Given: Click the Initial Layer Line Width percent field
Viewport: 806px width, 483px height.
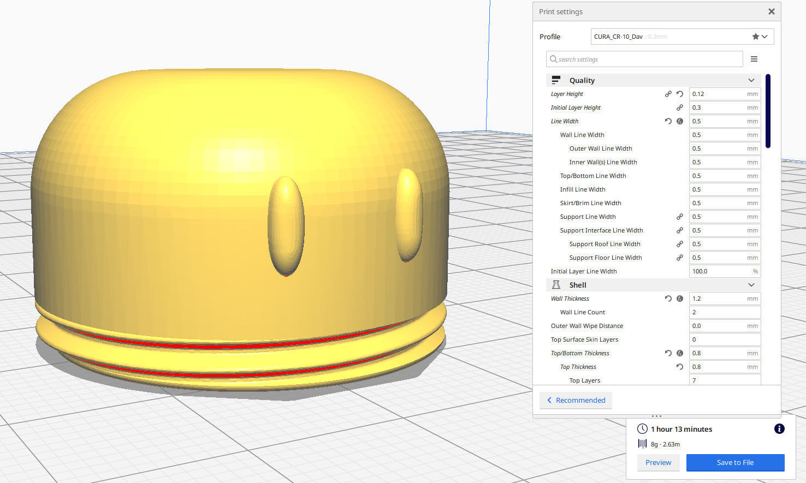Looking at the screenshot, I should [x=725, y=271].
